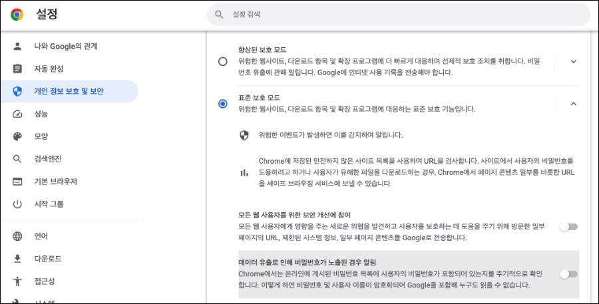Open 기본 브라우저 settings section
Screen dimensions: 599x304
point(69,182)
